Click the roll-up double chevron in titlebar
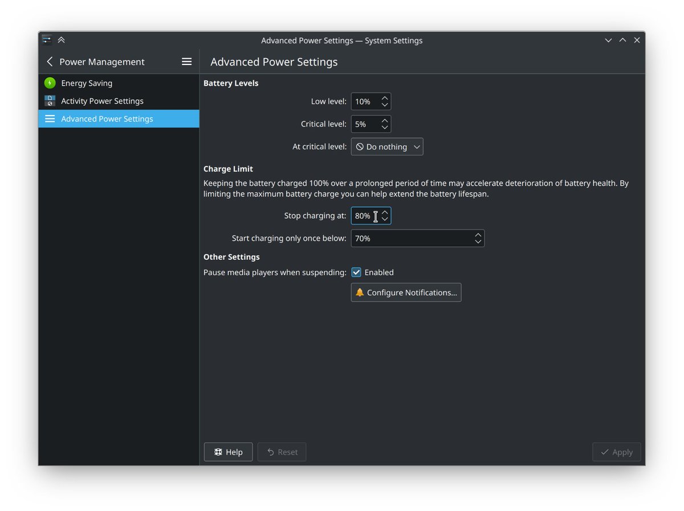This screenshot has height=511, width=684. (x=61, y=40)
